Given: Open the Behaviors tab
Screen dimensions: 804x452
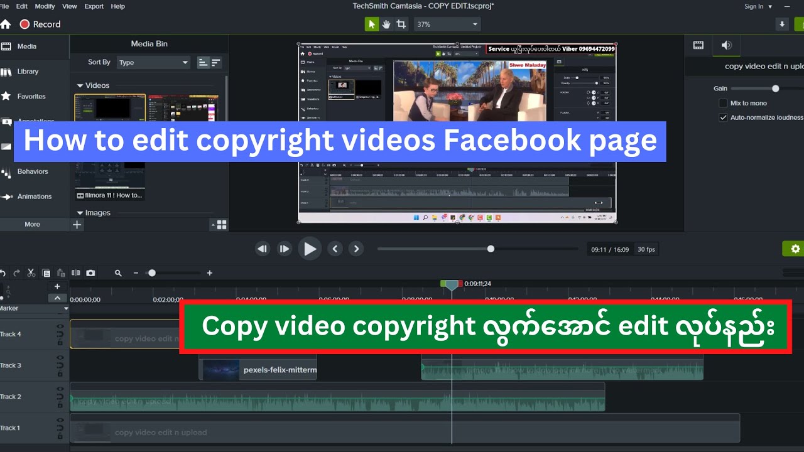Looking at the screenshot, I should [x=35, y=171].
